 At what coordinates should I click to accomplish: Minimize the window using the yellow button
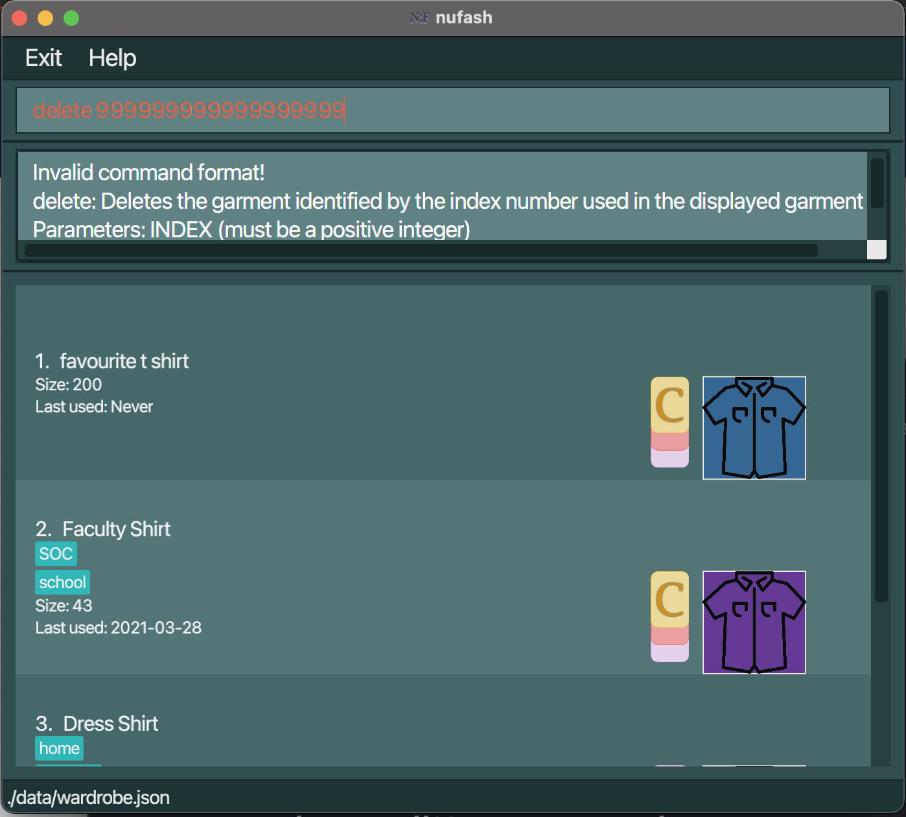[45, 18]
